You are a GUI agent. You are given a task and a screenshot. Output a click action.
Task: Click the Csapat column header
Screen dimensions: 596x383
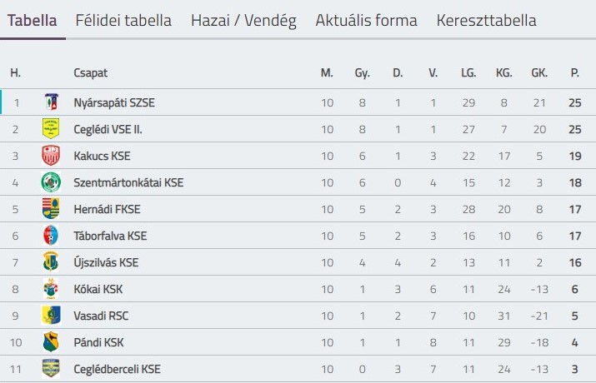(91, 72)
